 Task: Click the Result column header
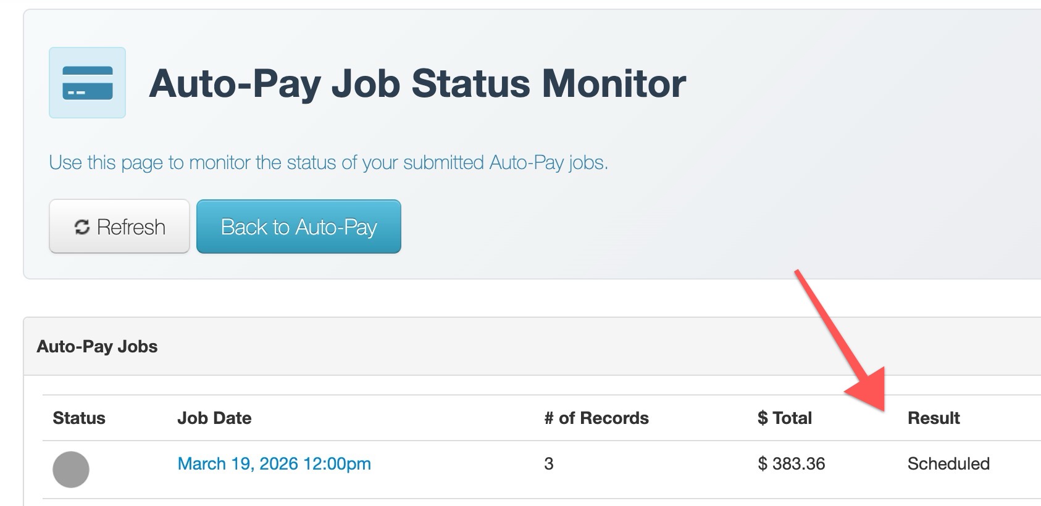(934, 418)
